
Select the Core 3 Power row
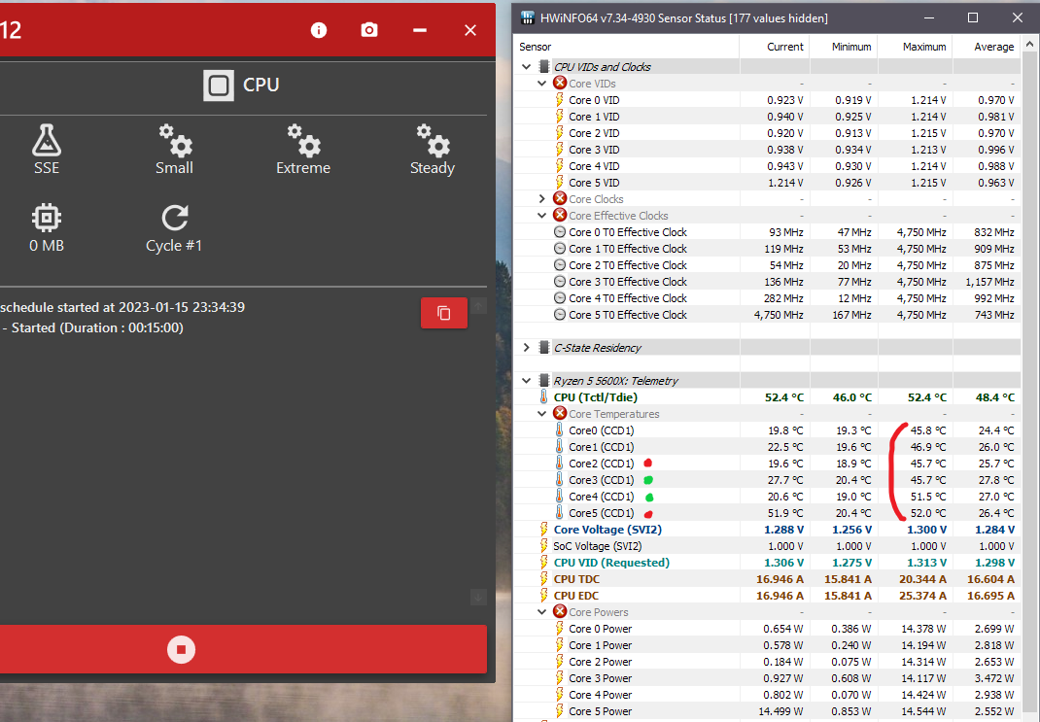tap(768, 678)
